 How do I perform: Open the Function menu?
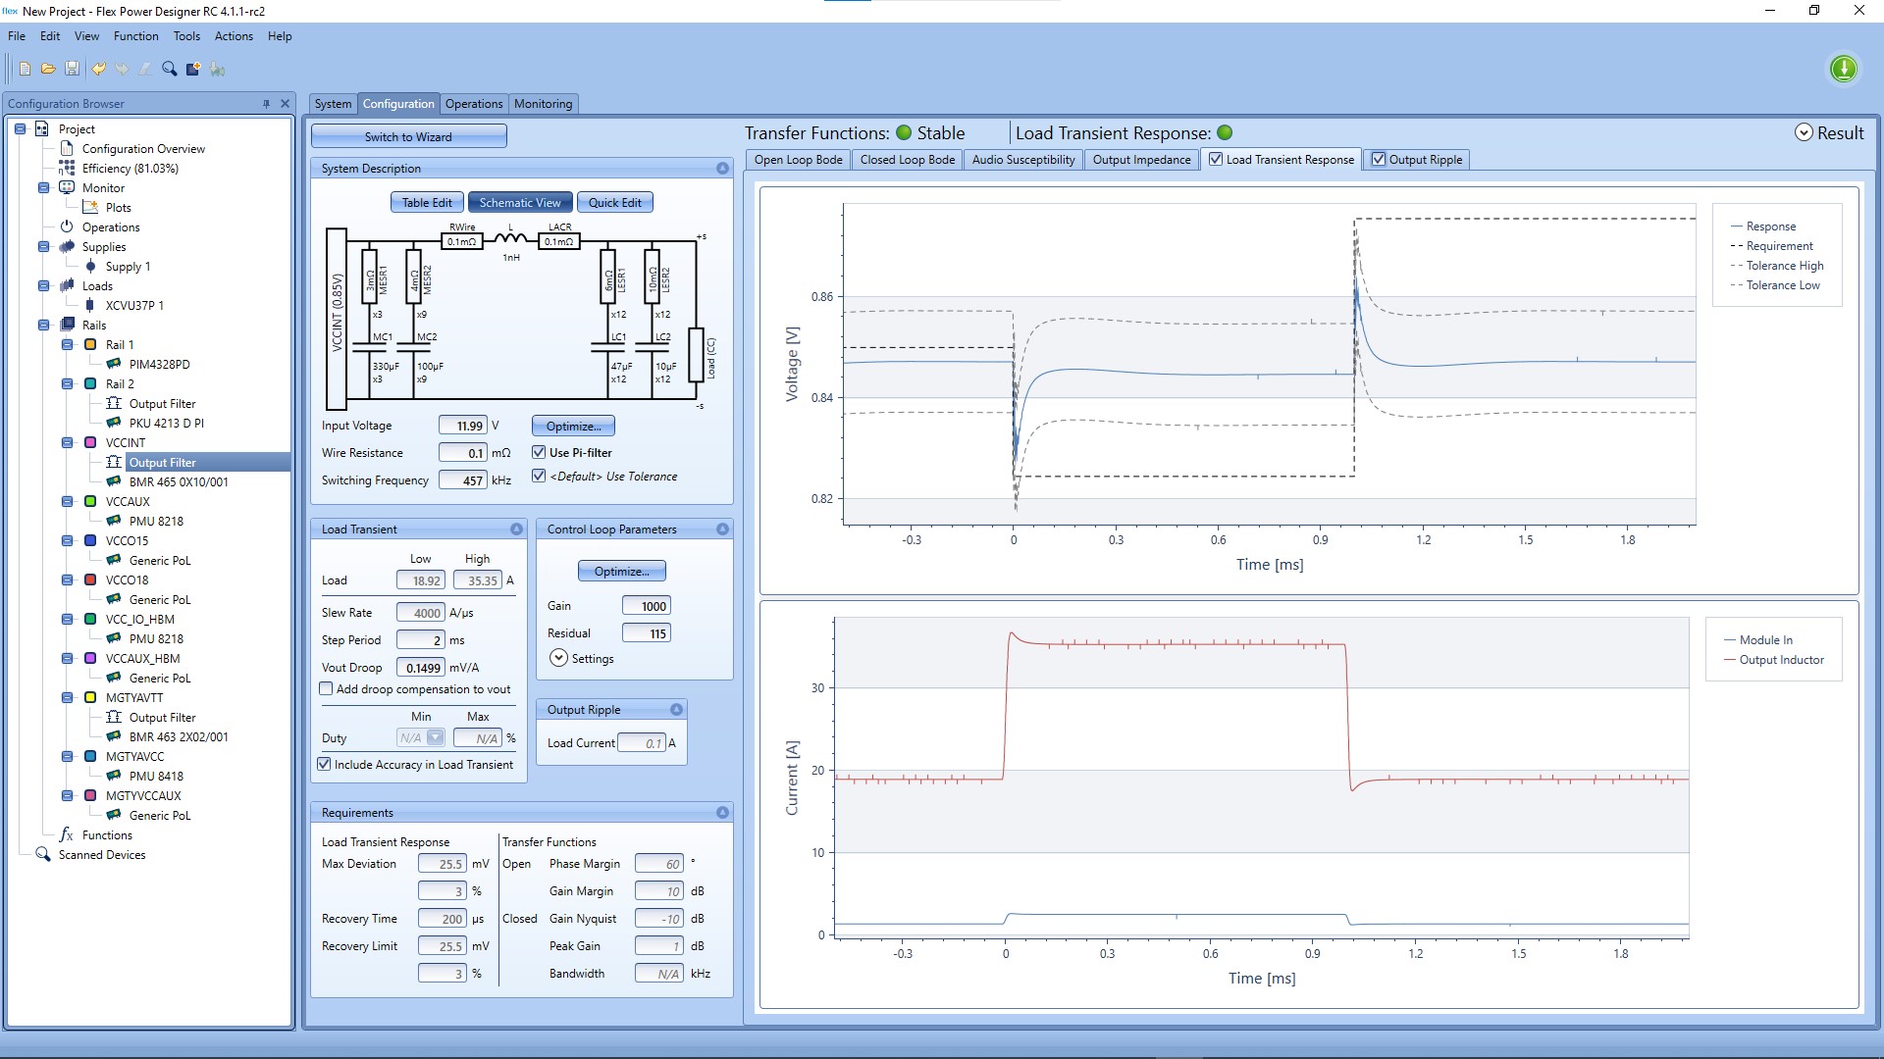[135, 36]
